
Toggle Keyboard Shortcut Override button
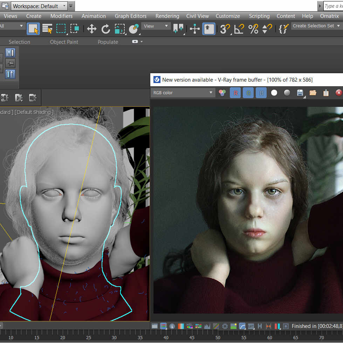coord(209,29)
